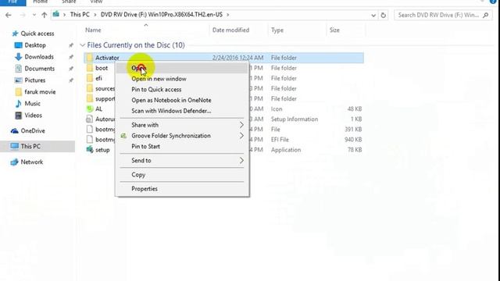
Task: Choose Open in the context menu
Action: 182,68
